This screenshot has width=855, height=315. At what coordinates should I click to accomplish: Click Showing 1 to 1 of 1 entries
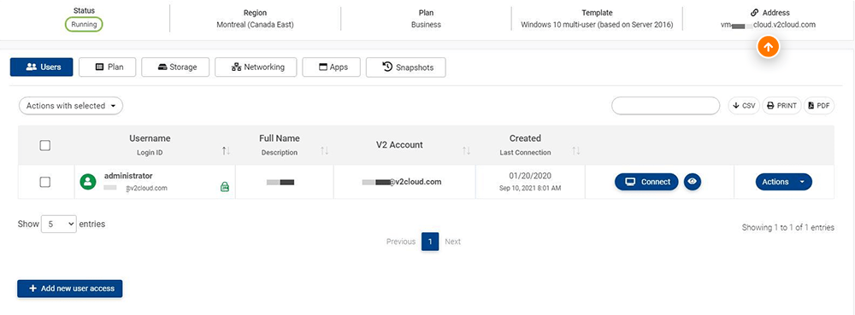coord(788,227)
